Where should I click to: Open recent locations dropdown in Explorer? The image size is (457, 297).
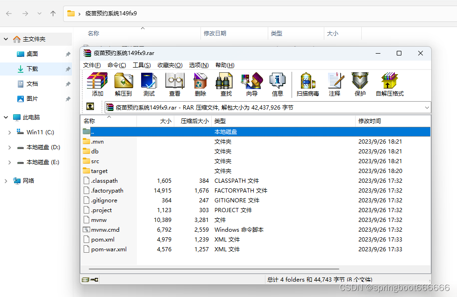[x=39, y=14]
